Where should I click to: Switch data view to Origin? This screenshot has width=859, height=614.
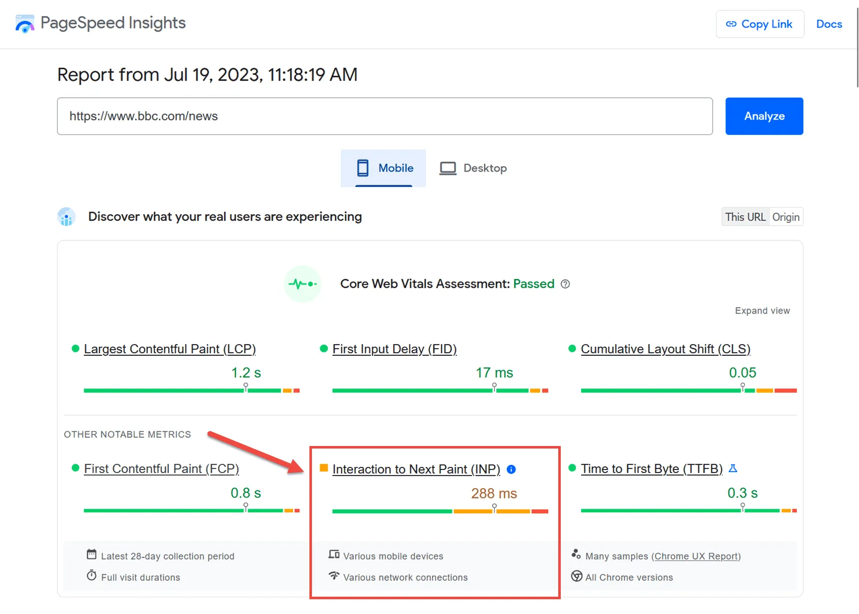(786, 217)
